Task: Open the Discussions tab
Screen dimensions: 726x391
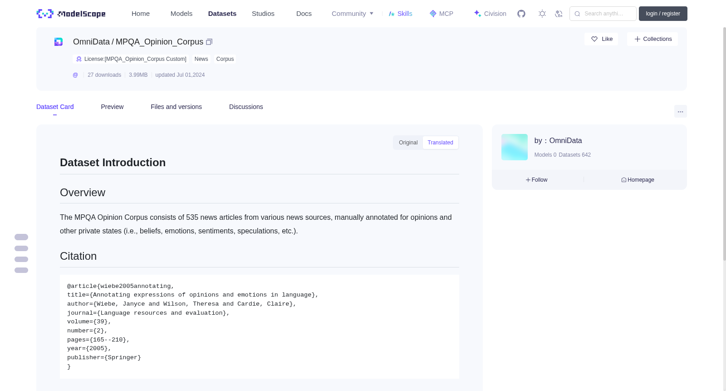Action: click(246, 107)
